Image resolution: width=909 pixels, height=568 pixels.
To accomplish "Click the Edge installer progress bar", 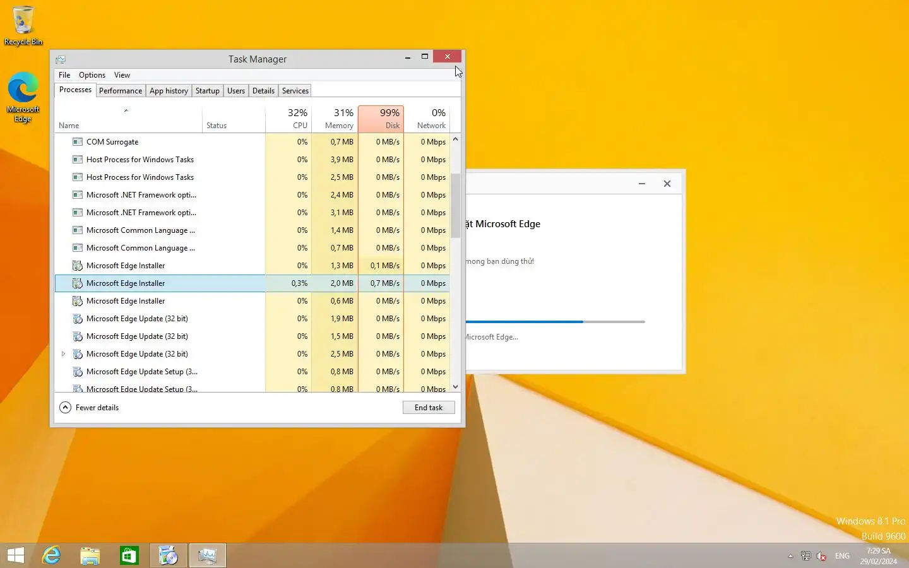I will click(x=555, y=322).
